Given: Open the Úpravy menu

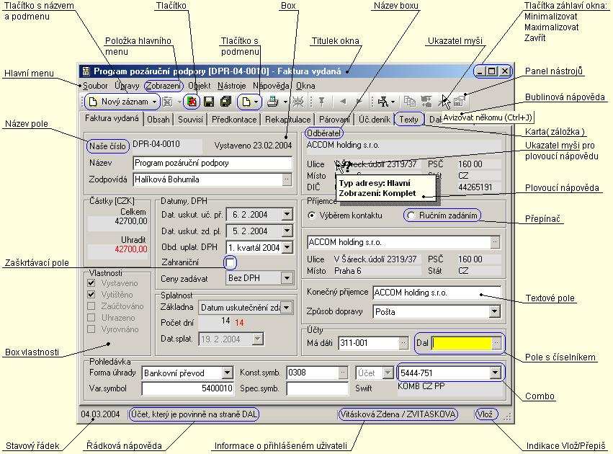Looking at the screenshot, I should pos(127,86).
